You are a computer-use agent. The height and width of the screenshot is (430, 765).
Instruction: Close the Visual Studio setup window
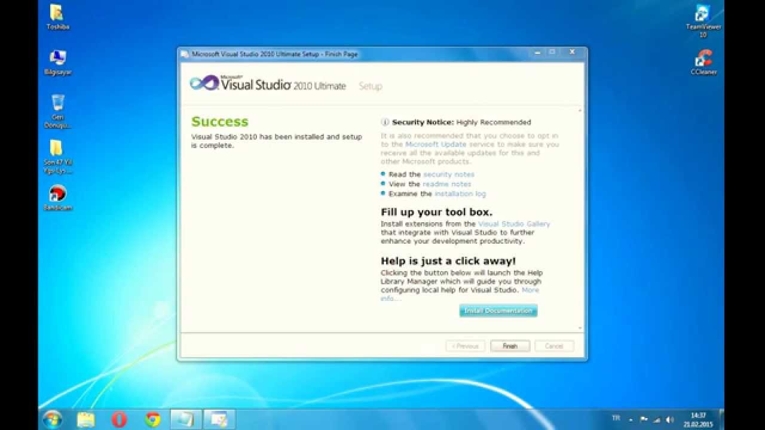[x=572, y=53]
